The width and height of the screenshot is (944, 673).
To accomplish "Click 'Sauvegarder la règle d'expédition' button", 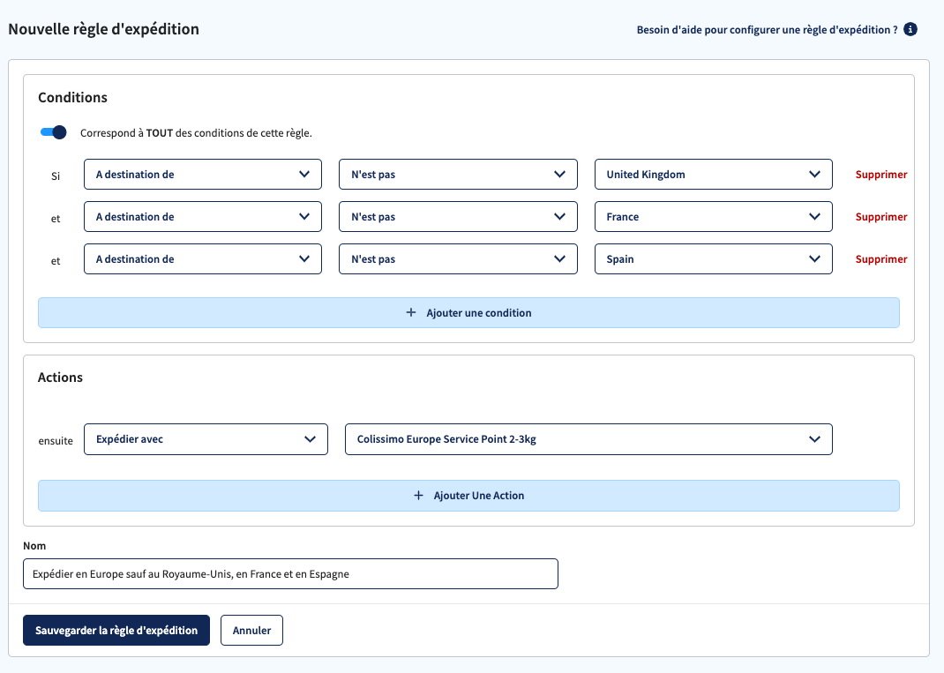I will 116,631.
